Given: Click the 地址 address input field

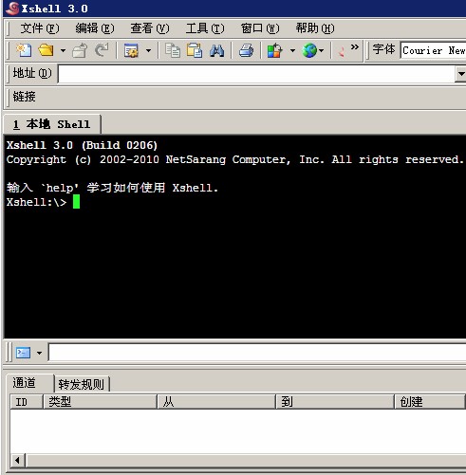Looking at the screenshot, I should tap(256, 75).
